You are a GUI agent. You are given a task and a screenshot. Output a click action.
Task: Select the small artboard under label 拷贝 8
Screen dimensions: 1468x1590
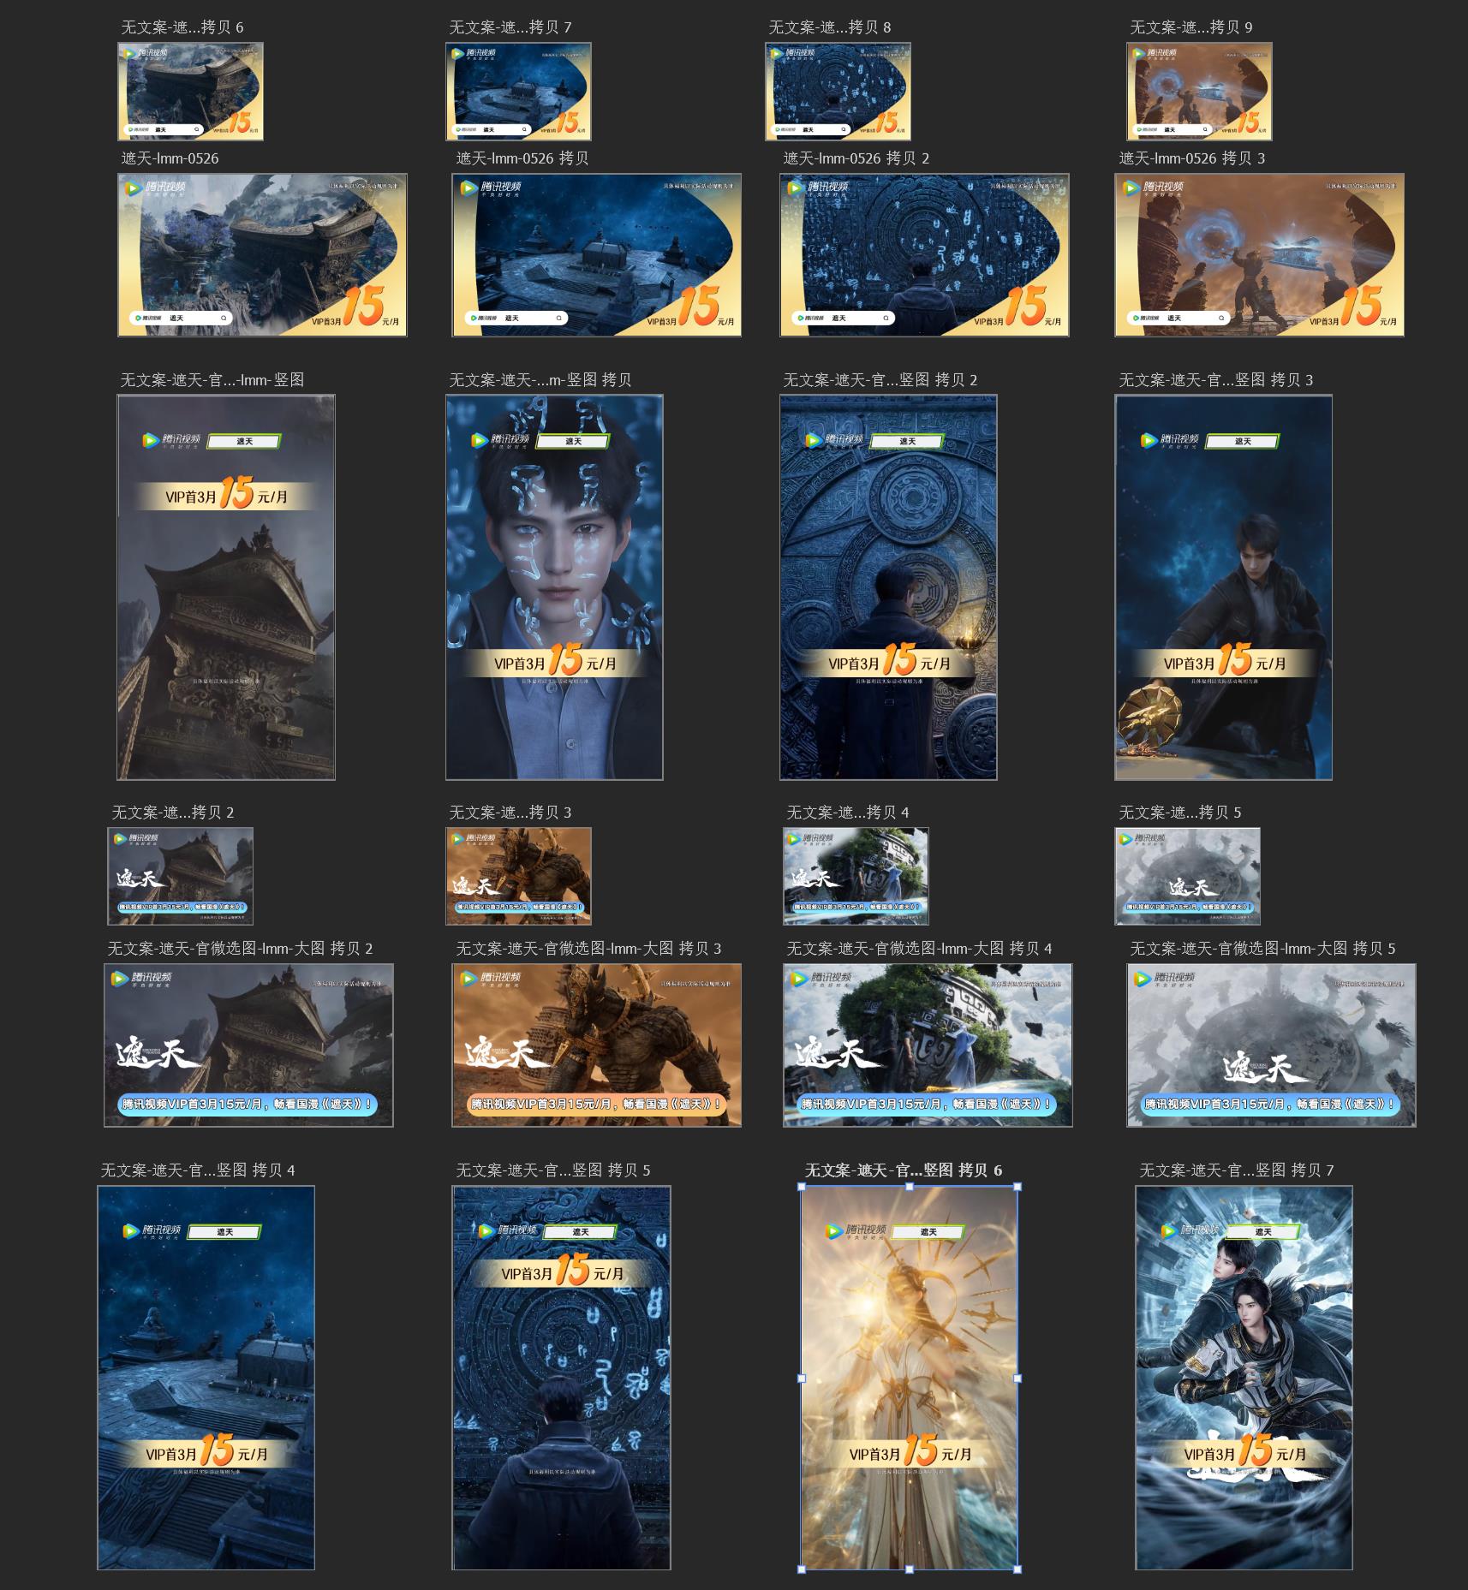pyautogui.click(x=838, y=92)
